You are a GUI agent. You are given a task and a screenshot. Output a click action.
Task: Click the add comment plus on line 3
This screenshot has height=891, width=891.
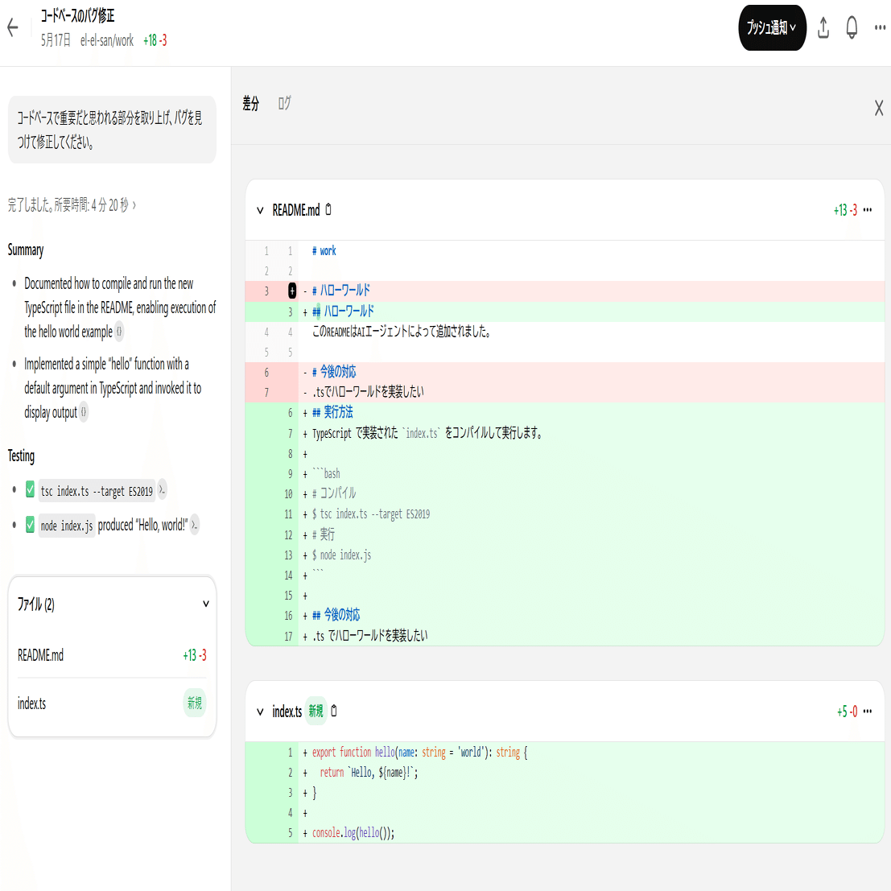click(x=292, y=291)
